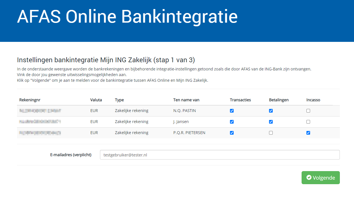The image size is (354, 198).
Task: Click the green Volgende button
Action: point(321,178)
